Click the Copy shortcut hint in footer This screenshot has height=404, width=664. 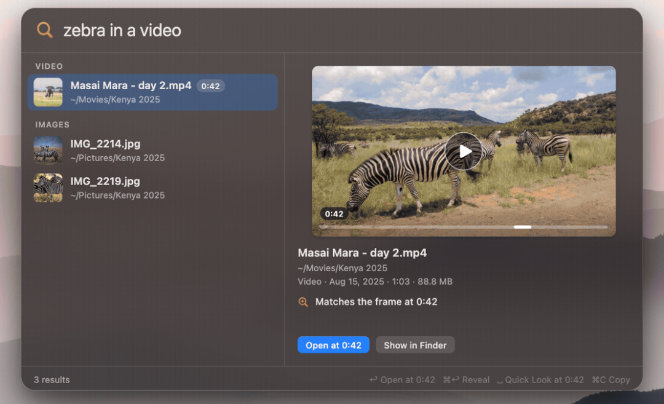tap(611, 380)
